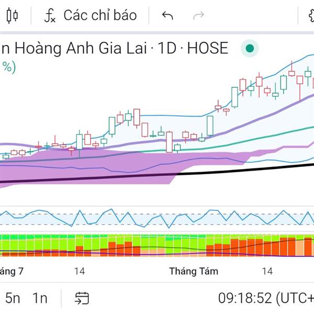Click the "14" date label under August

tap(267, 271)
